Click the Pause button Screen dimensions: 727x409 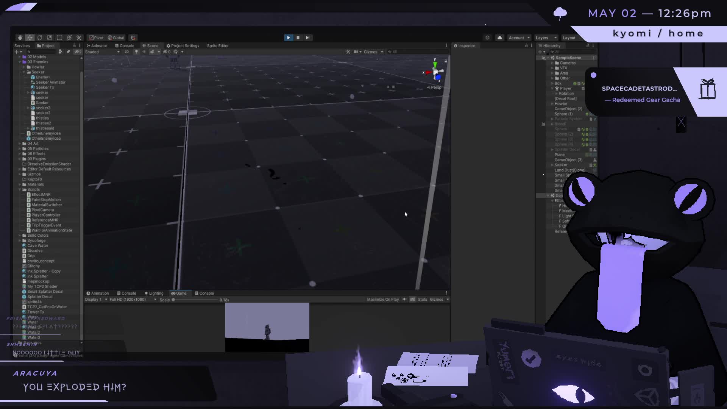(298, 37)
